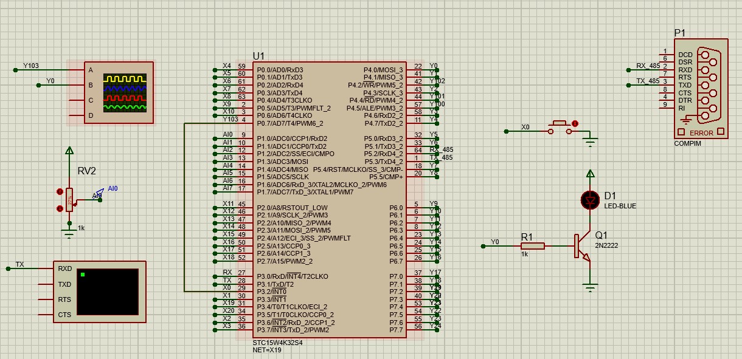Select the COMPIM DB9 connector symbol
The image size is (742, 359).
click(701, 90)
